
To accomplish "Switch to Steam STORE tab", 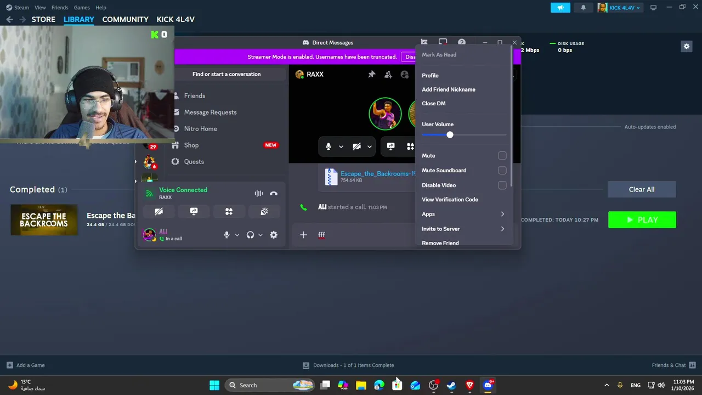I will (x=43, y=19).
